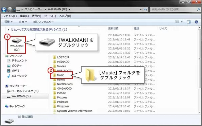Click date 2013/02/18 13:37 of OMGAUDIO
The width and height of the screenshot is (202, 126).
pos(119,89)
